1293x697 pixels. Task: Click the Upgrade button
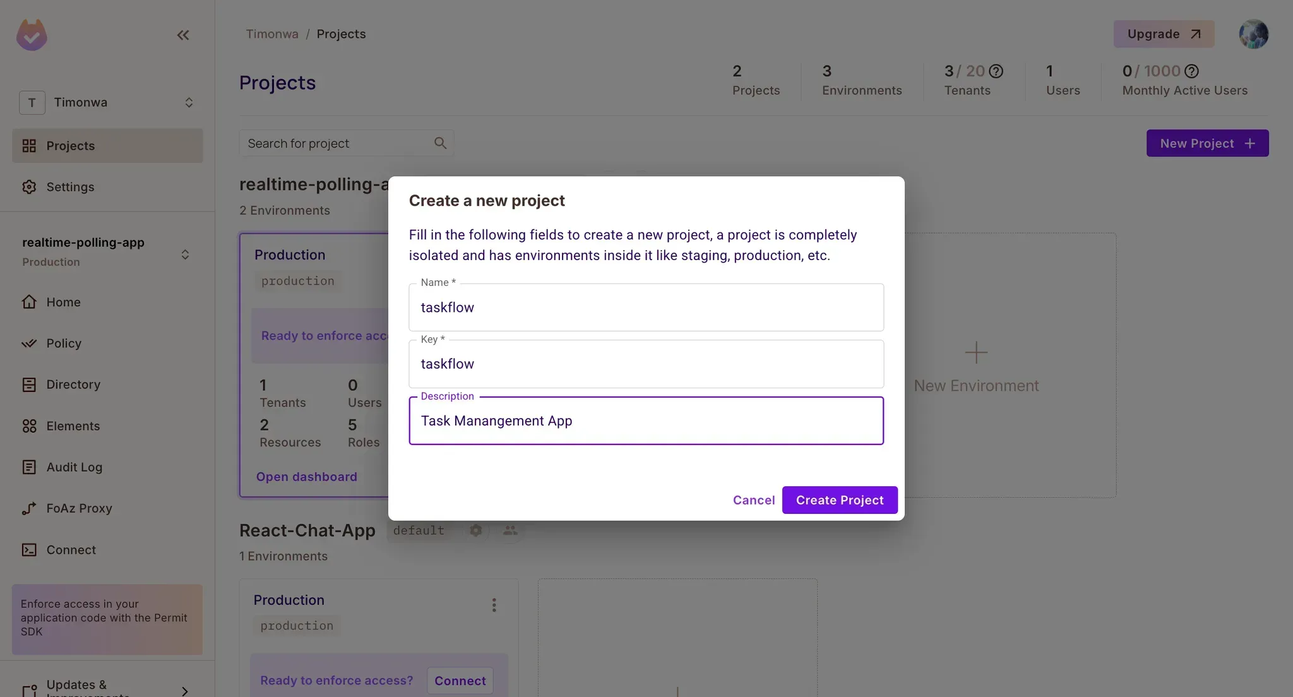1163,34
